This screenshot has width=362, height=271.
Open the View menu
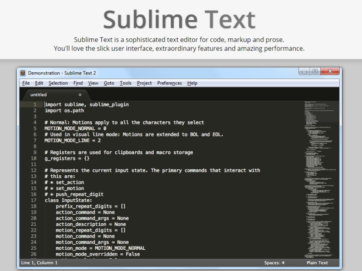point(93,83)
